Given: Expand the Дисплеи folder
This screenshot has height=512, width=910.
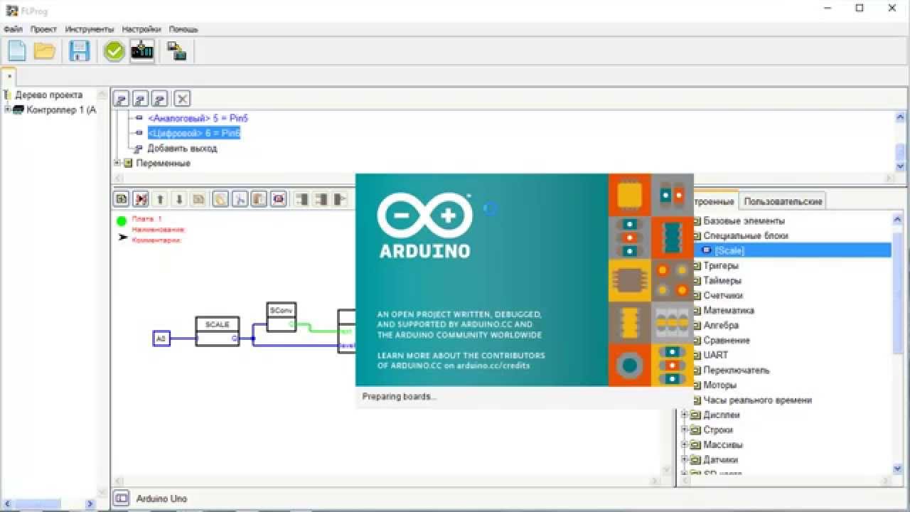Looking at the screenshot, I should [685, 415].
